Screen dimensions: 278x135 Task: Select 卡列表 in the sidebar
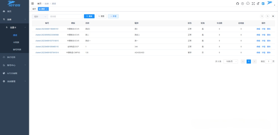16,42
